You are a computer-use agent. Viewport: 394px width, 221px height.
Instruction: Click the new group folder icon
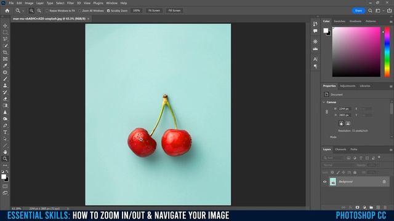click(x=371, y=207)
